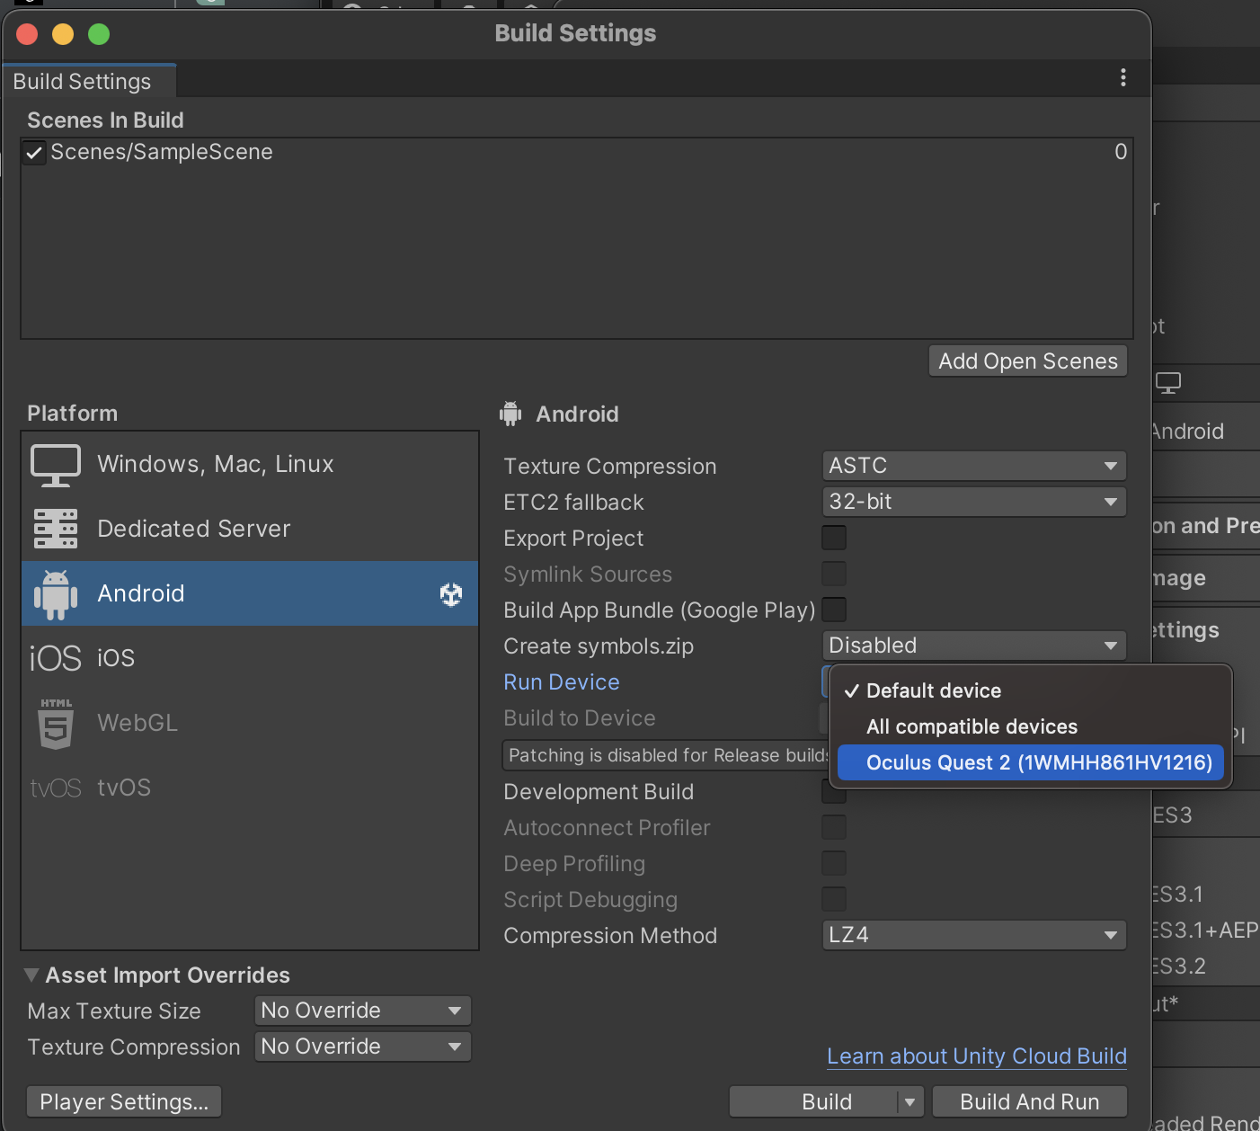This screenshot has height=1131, width=1260.
Task: Open the Build Settings kebab options menu
Action: 1122,78
